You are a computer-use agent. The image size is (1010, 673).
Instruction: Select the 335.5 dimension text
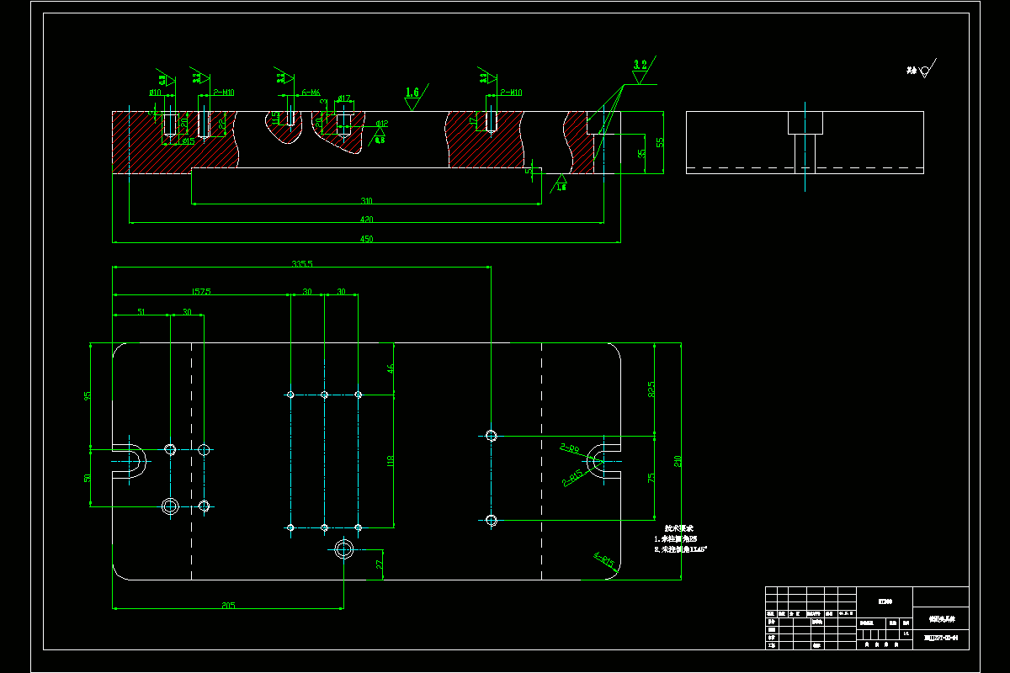tap(302, 263)
